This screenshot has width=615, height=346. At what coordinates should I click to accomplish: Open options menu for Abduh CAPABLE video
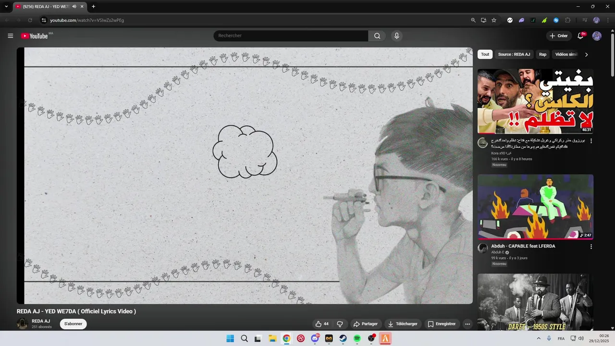point(591,247)
